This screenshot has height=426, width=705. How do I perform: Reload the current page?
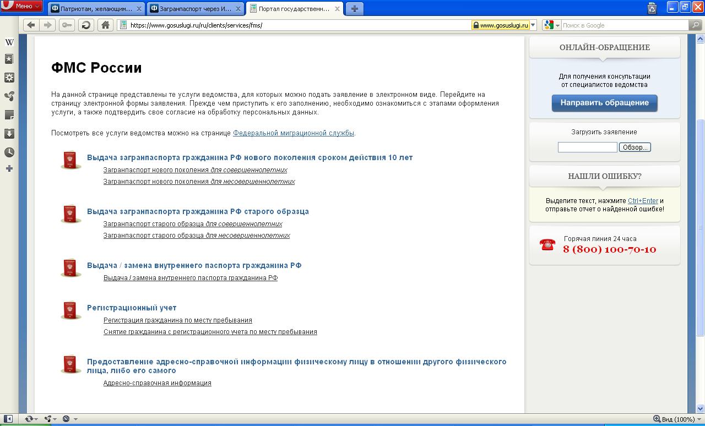pyautogui.click(x=86, y=25)
